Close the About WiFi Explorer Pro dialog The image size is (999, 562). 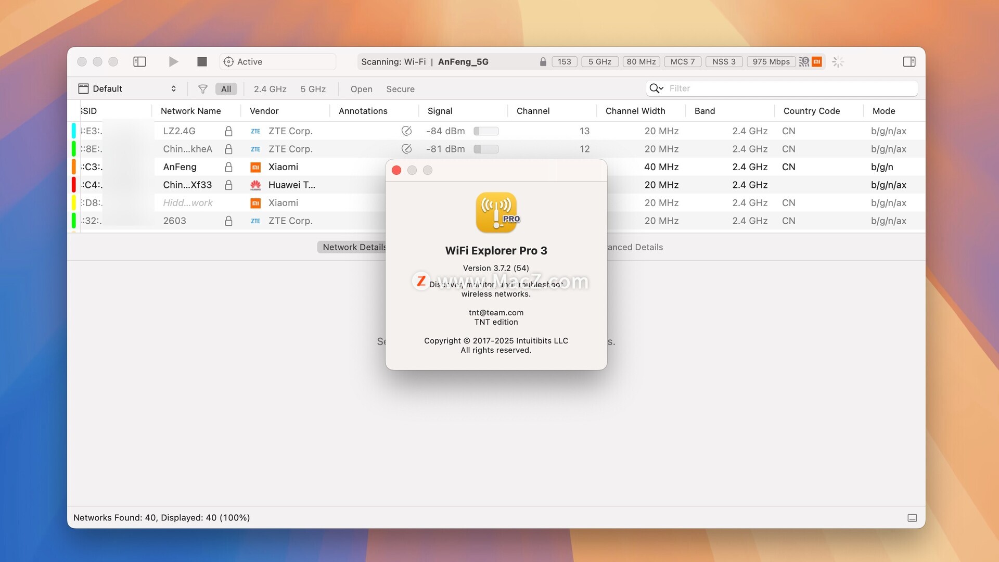[396, 170]
